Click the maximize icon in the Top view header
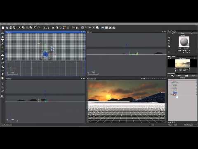 84,32
